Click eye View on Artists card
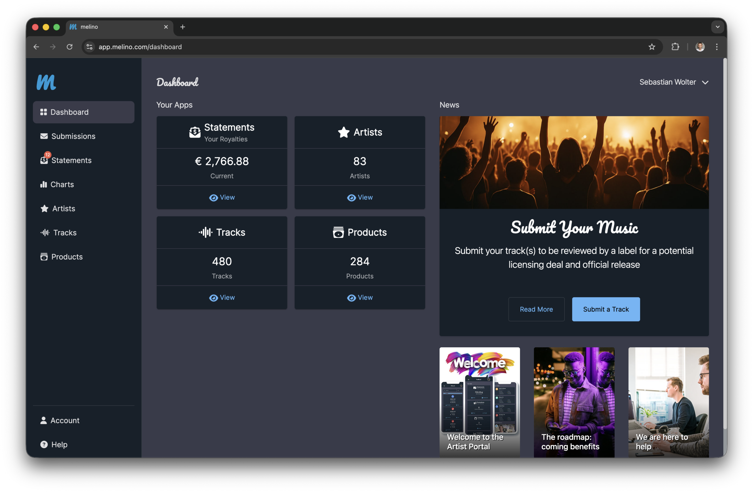Image resolution: width=753 pixels, height=492 pixels. pos(359,197)
